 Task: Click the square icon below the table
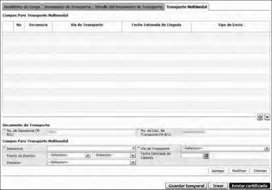(260, 117)
